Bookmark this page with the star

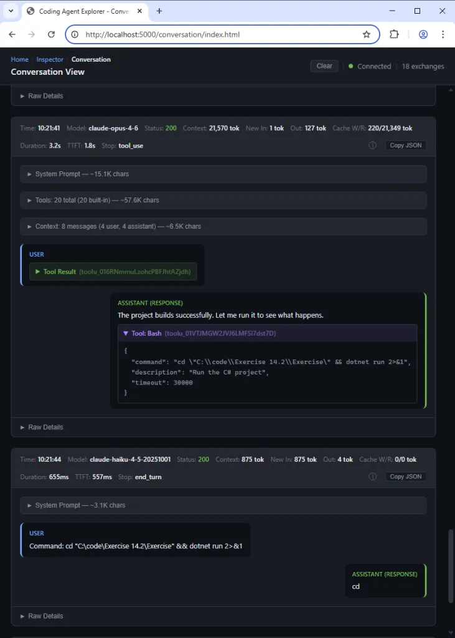[367, 35]
